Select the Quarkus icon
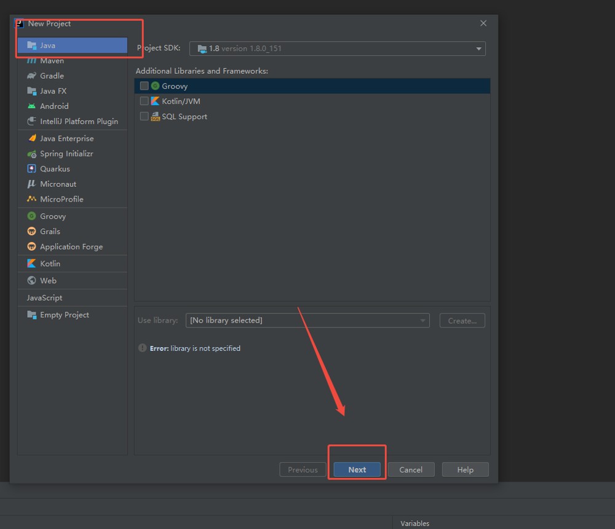The width and height of the screenshot is (615, 529). 32,168
